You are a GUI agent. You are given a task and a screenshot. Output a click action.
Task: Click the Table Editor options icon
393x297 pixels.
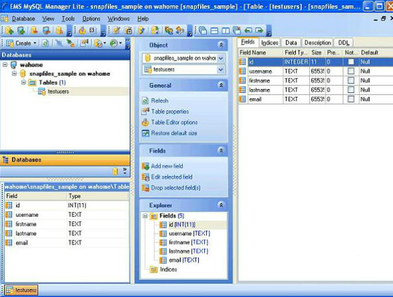[x=146, y=122]
